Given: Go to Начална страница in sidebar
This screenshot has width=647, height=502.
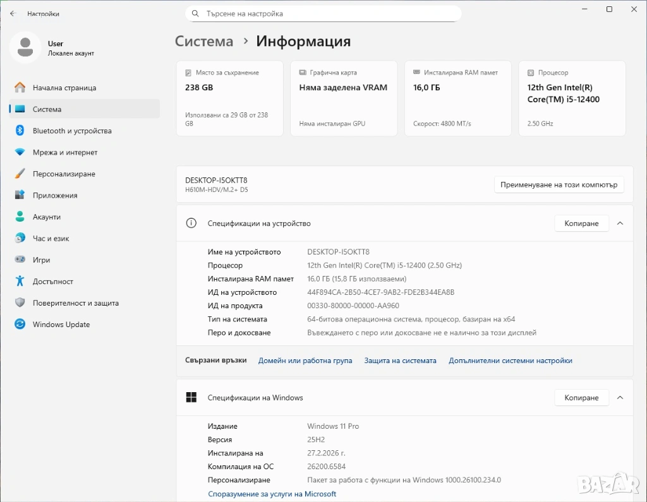Looking at the screenshot, I should [x=64, y=88].
